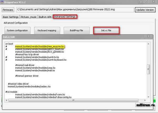Open the Init.rc File editor

click(x=106, y=30)
